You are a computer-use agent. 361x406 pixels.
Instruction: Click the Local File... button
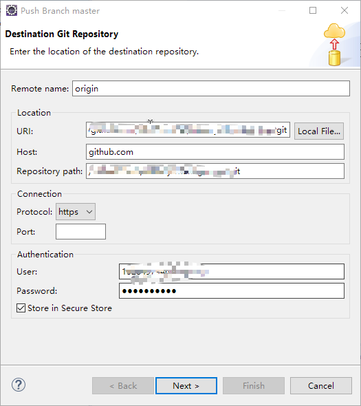(319, 131)
